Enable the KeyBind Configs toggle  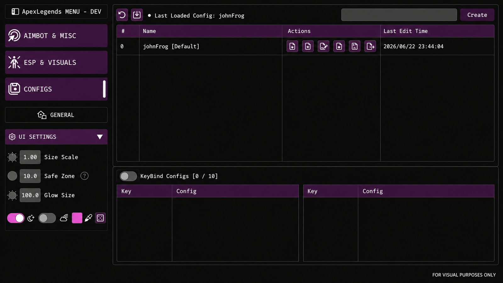[128, 176]
